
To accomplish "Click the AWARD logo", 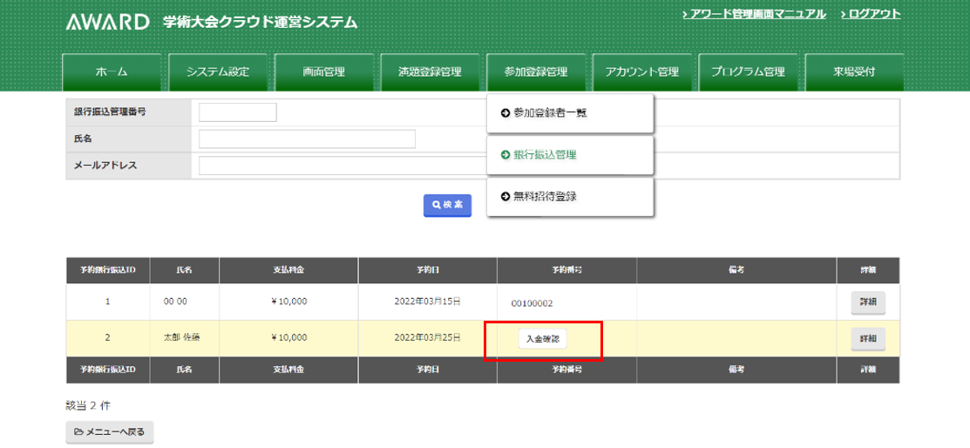I will point(108,22).
